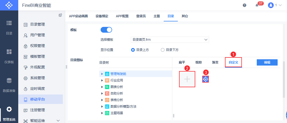Select the uploaded custom FineBI icon
287x123 pixels.
coord(205,79)
